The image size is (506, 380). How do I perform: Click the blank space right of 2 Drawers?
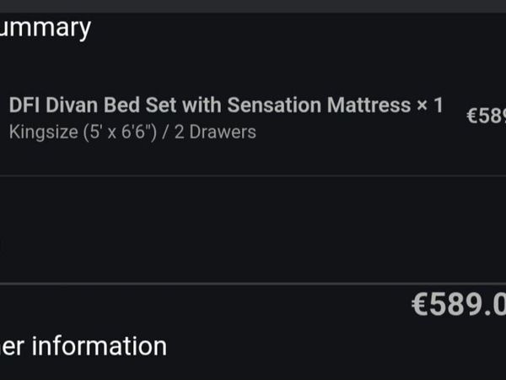point(354,133)
